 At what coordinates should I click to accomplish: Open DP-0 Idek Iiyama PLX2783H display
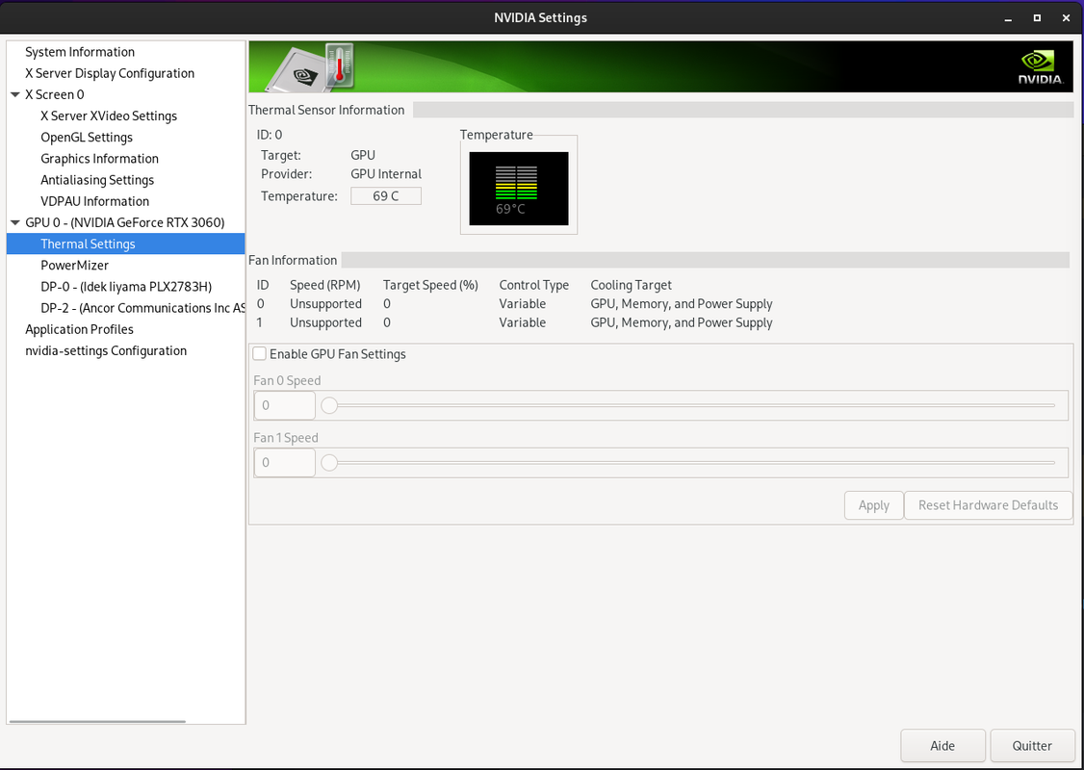126,287
